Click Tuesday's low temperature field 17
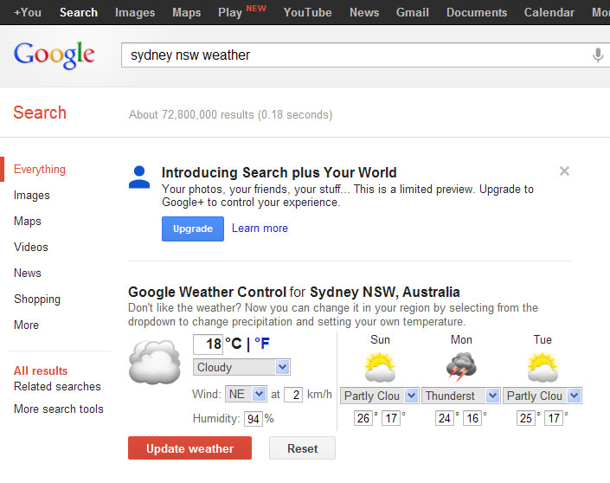 (x=554, y=418)
